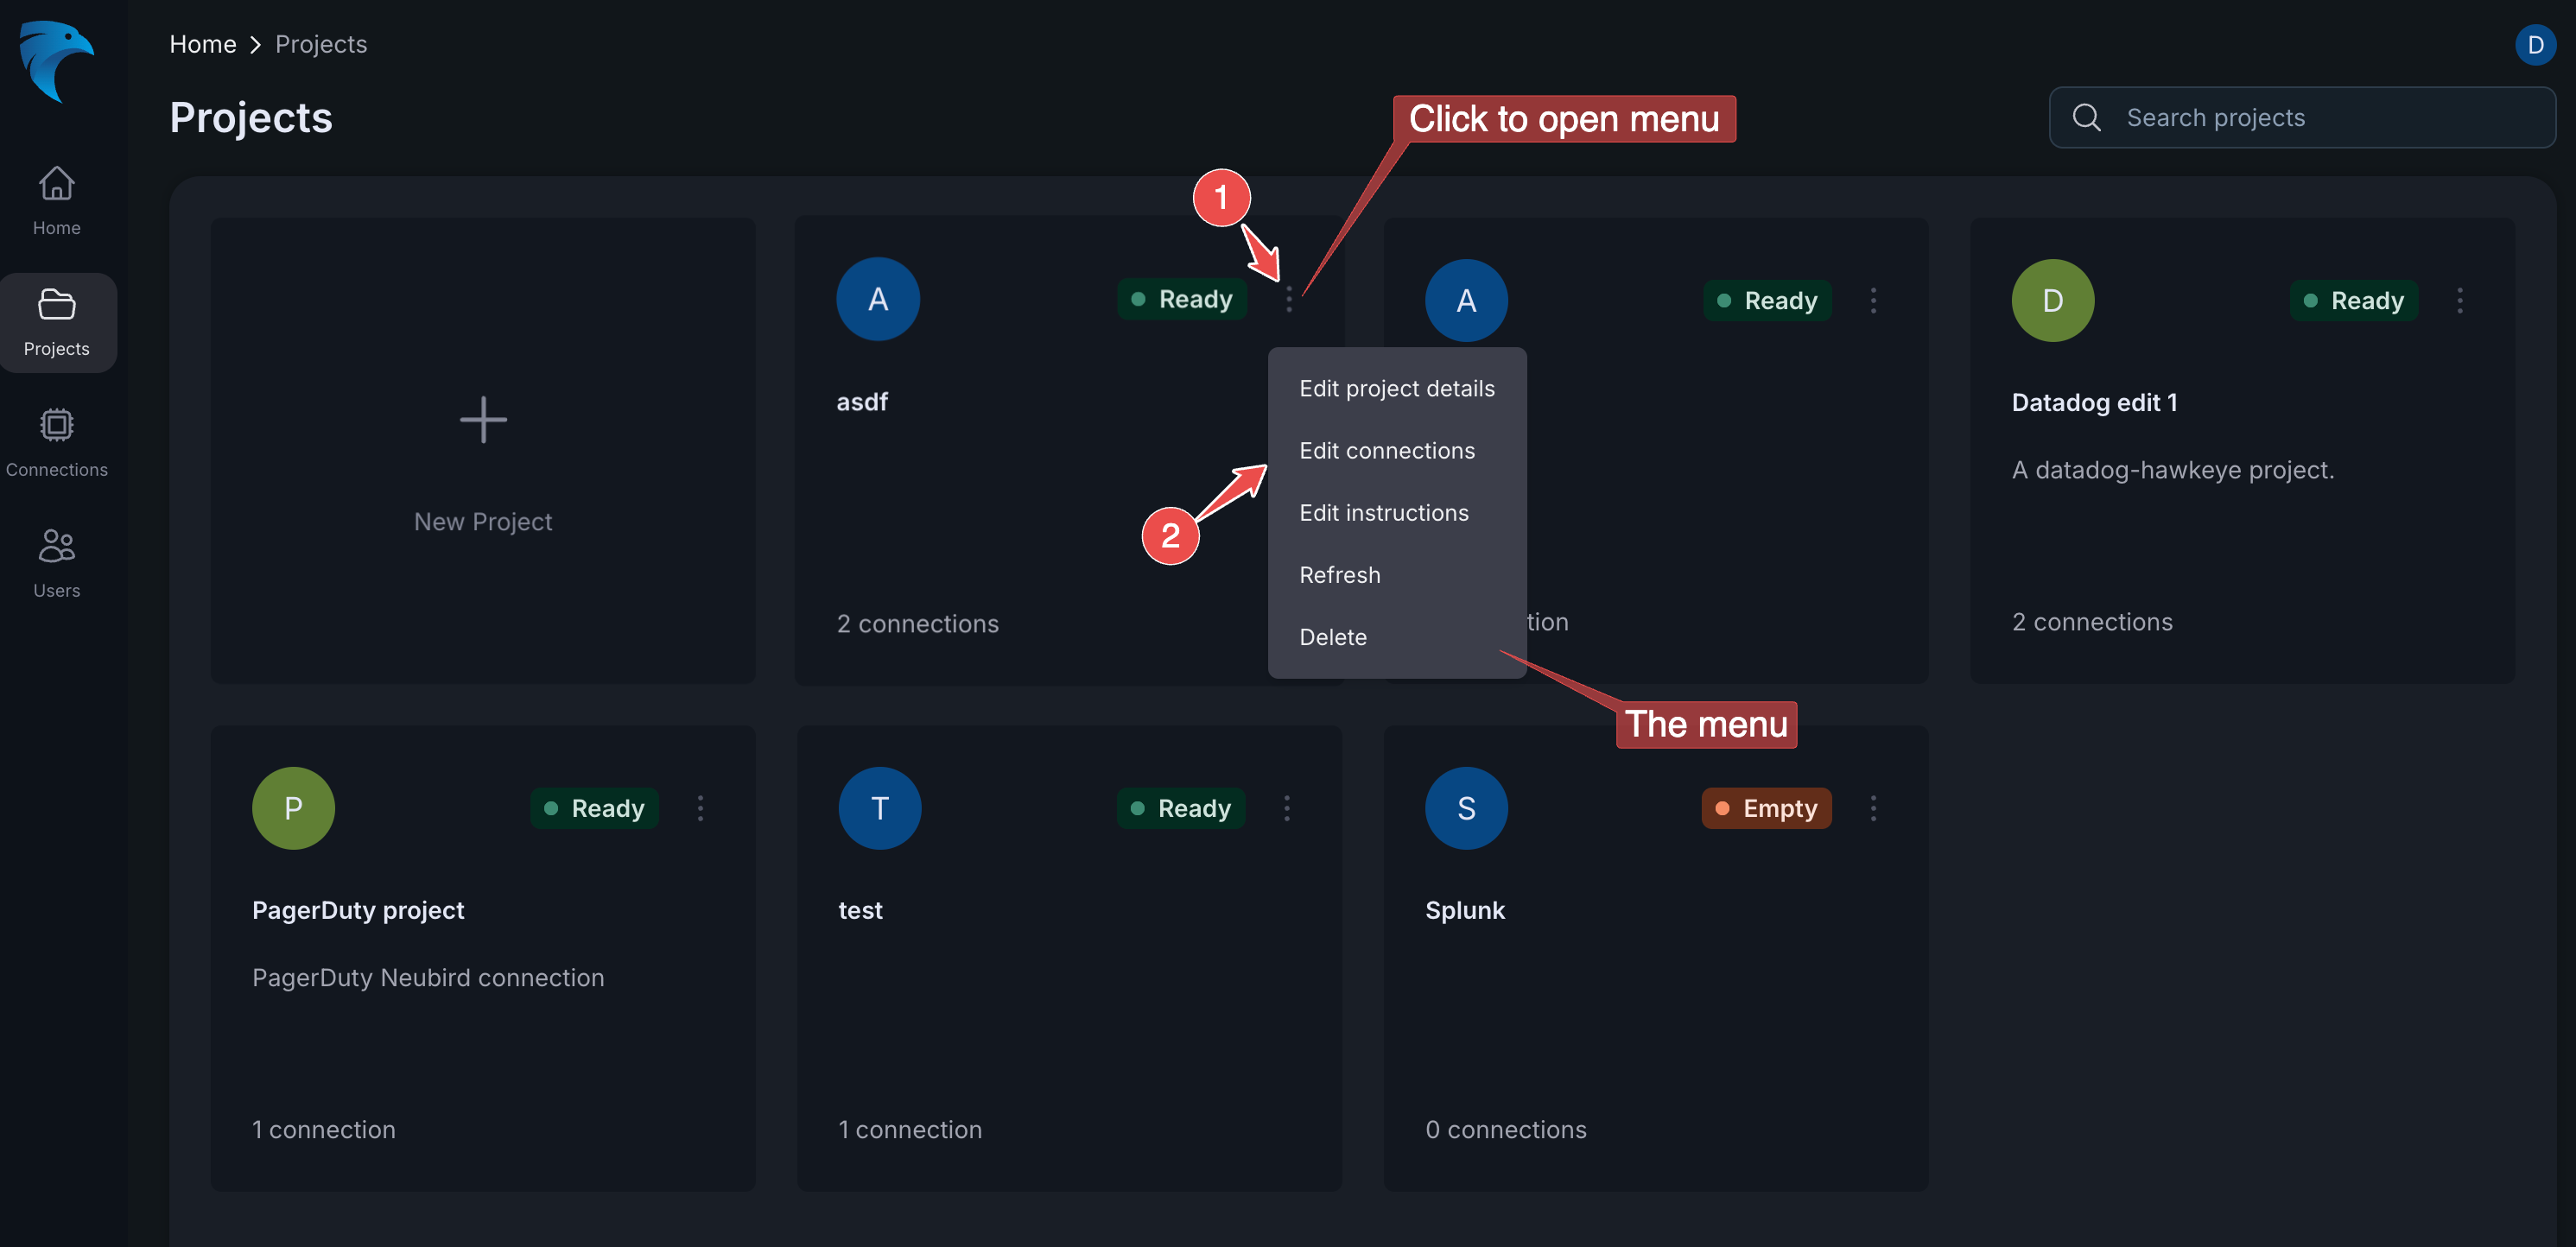Go to Home via breadcrumb link

203,43
